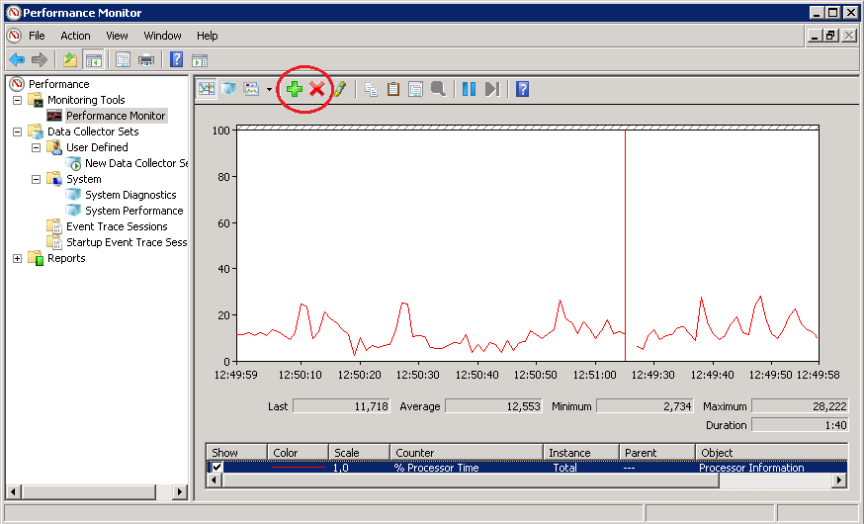Expand the Reports node
Screen dimensions: 864x524
(x=18, y=258)
